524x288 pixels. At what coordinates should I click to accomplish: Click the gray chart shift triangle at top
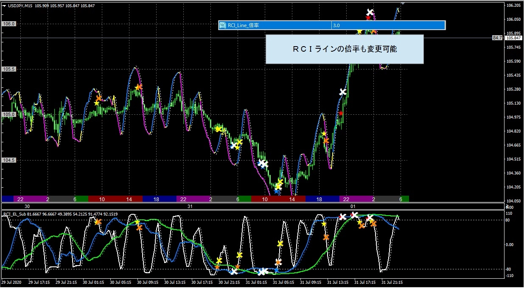pos(403,3)
